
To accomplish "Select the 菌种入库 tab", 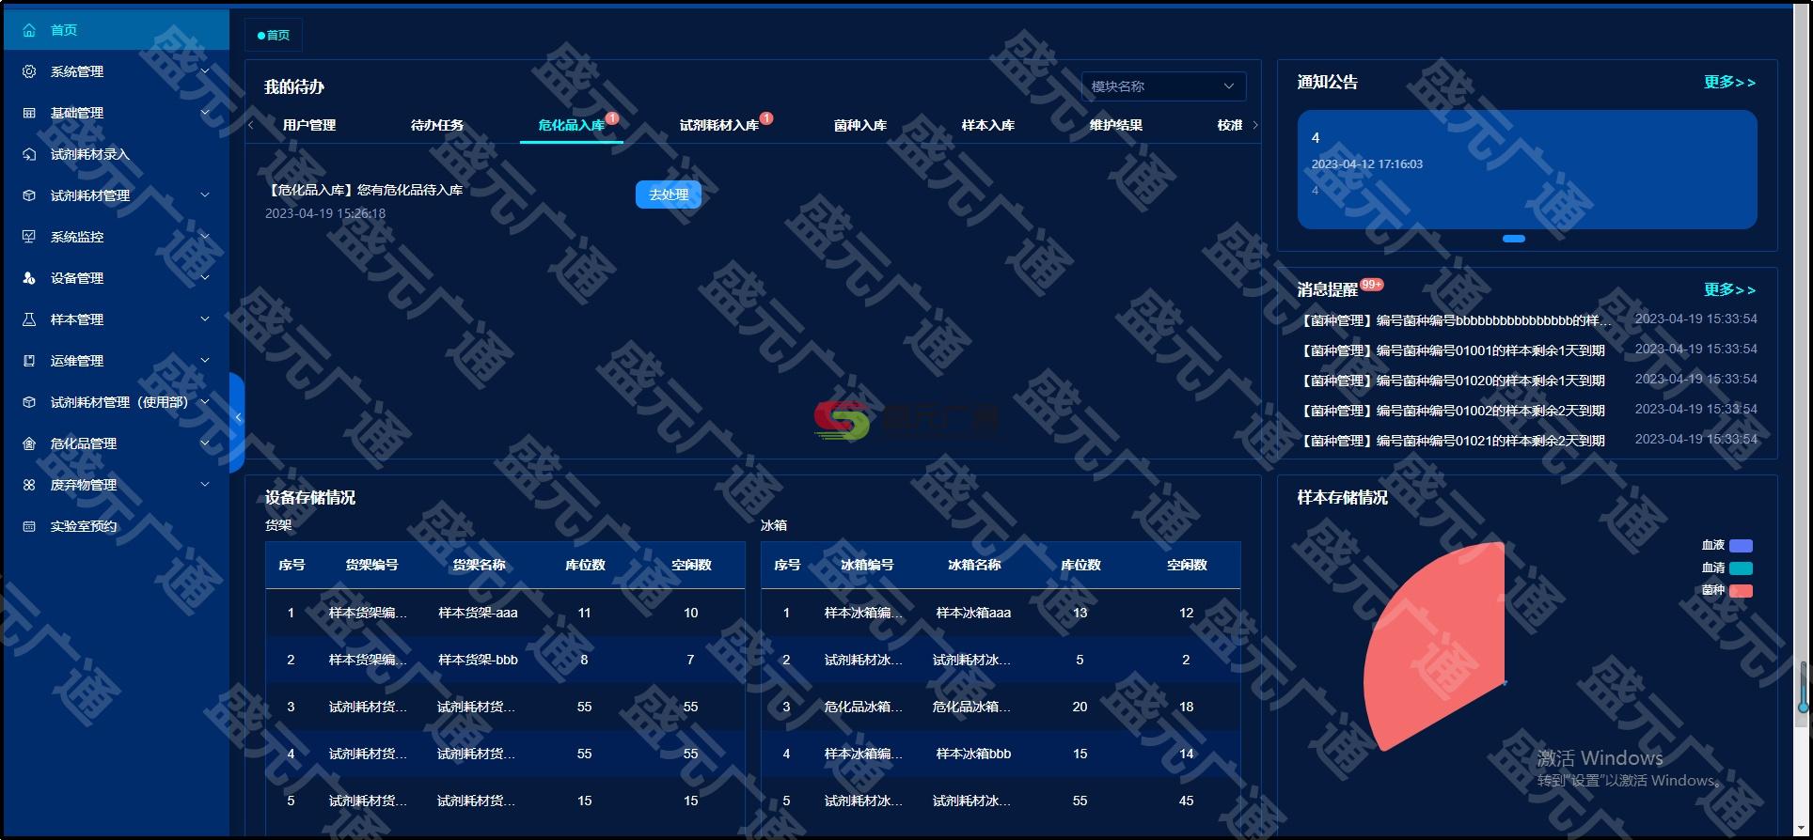I will [859, 125].
